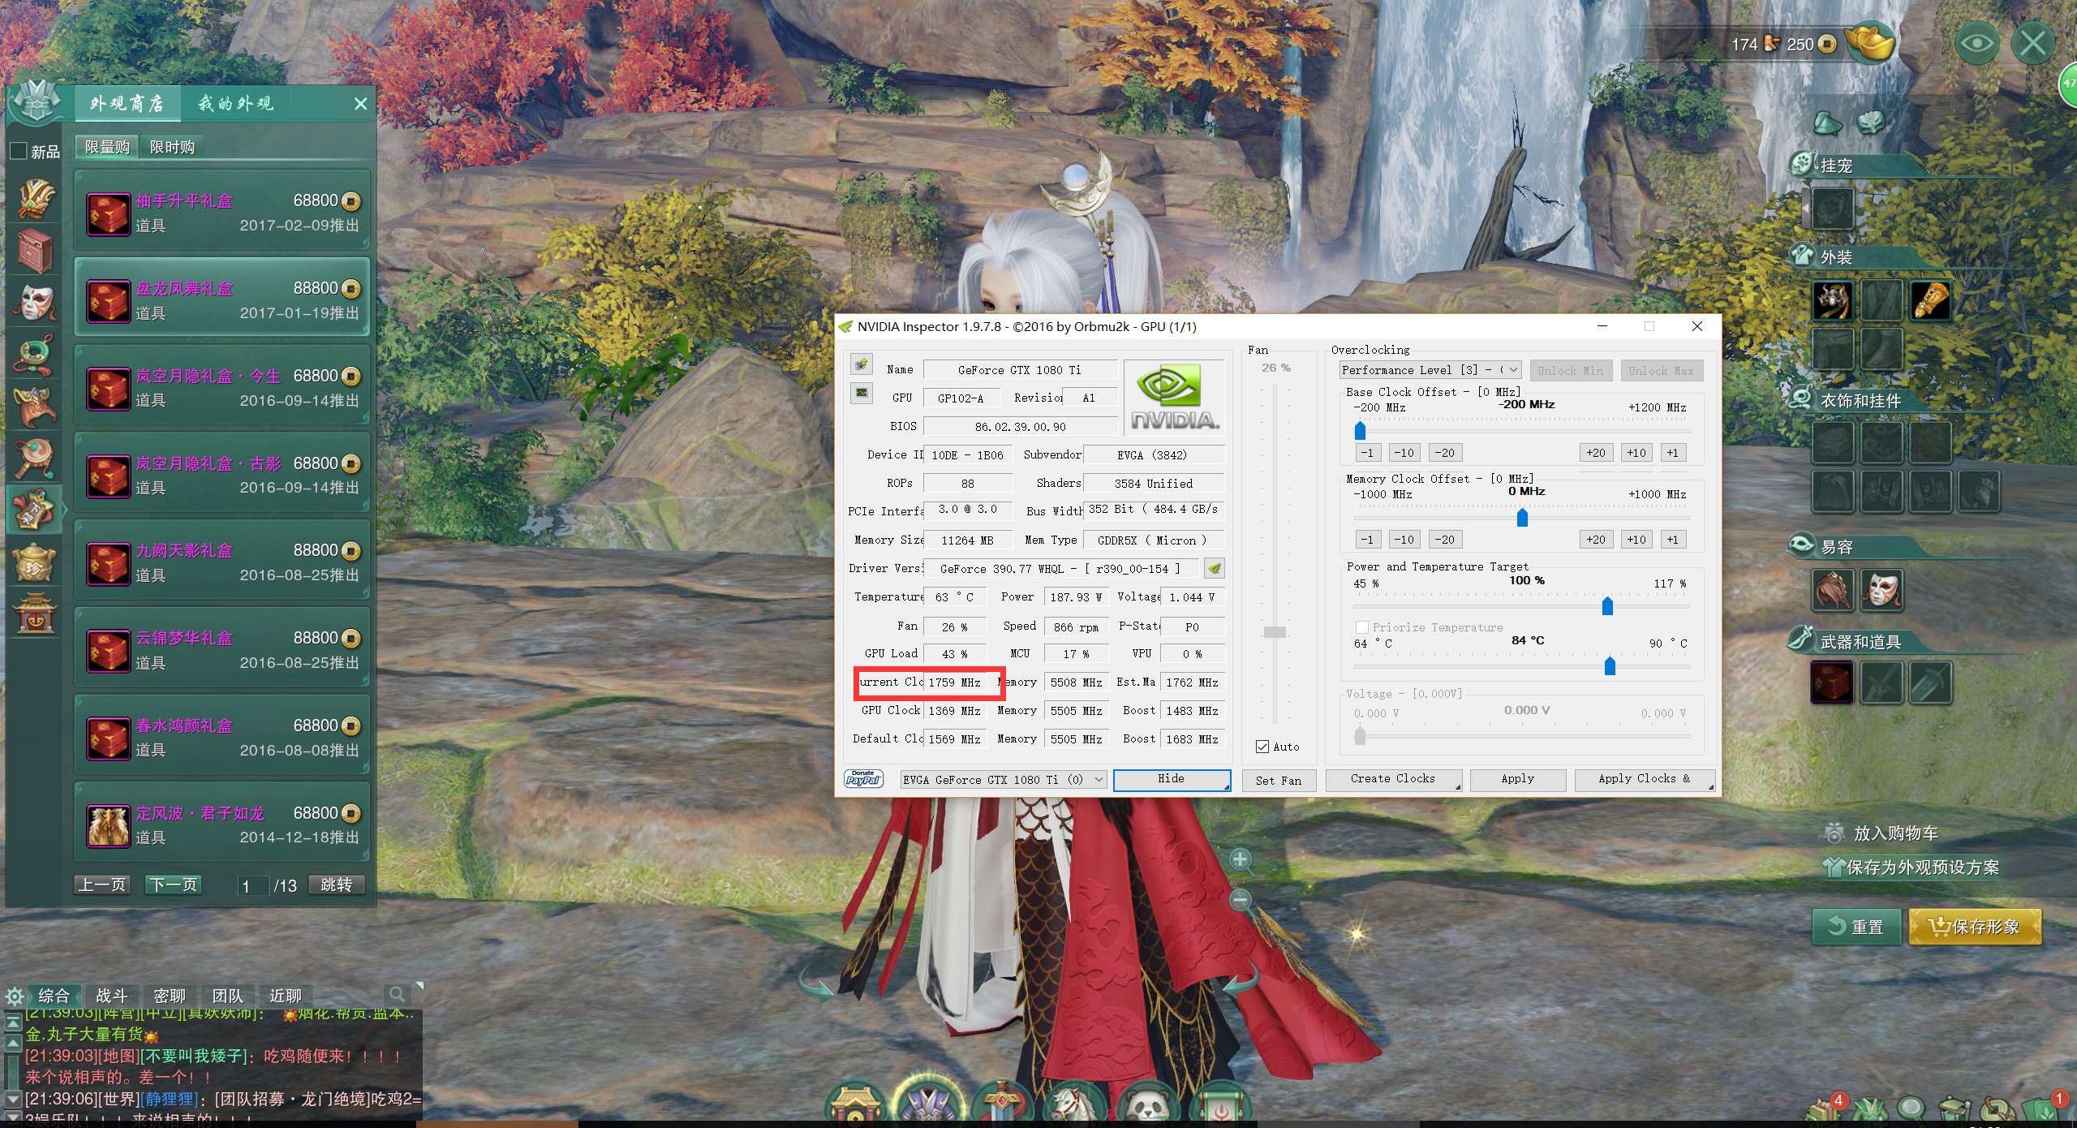
Task: Toggle the fan Auto checkbox
Action: pyautogui.click(x=1262, y=747)
